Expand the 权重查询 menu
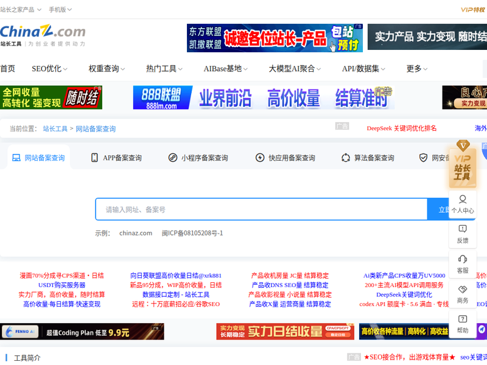Viewport: 487px width, 365px height. (107, 69)
